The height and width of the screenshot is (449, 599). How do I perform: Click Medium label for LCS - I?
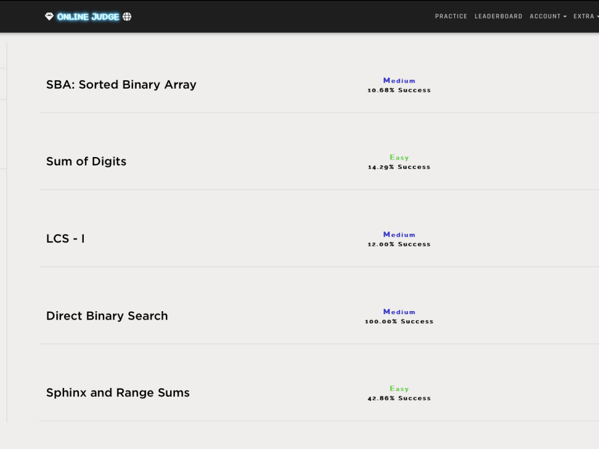399,235
